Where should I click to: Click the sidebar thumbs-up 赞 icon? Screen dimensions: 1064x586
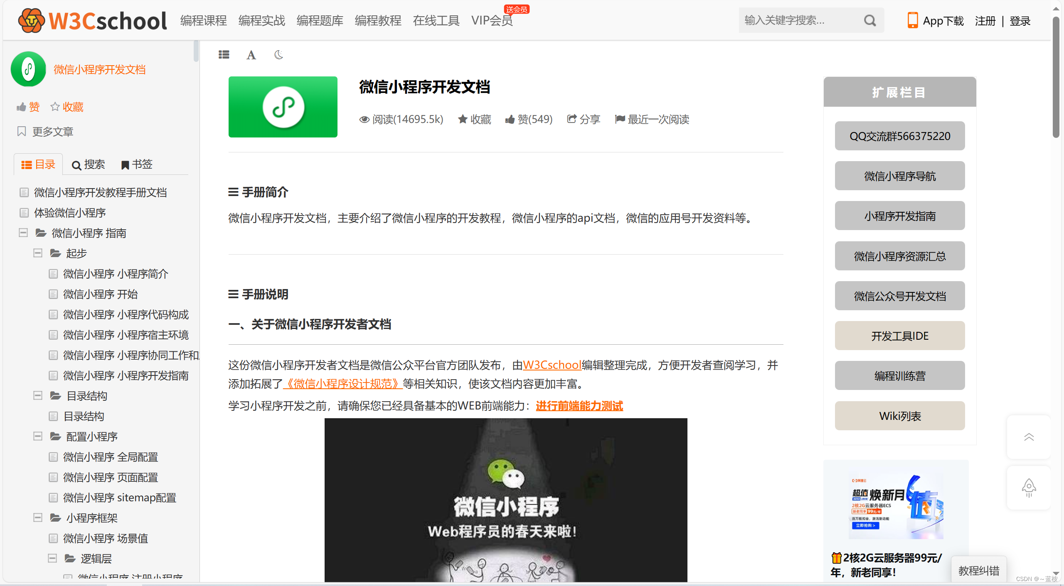point(21,107)
